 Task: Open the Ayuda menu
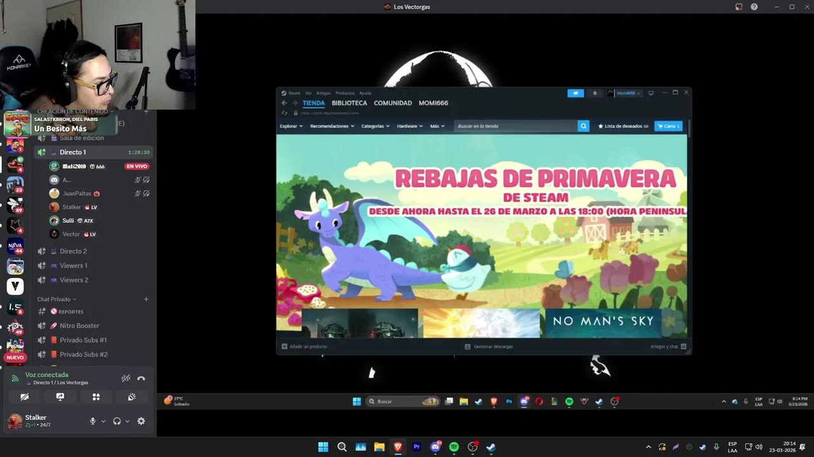click(365, 93)
